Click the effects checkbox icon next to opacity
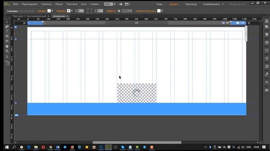Image resolution: width=270 pixels, height=151 pixels. coord(119,11)
